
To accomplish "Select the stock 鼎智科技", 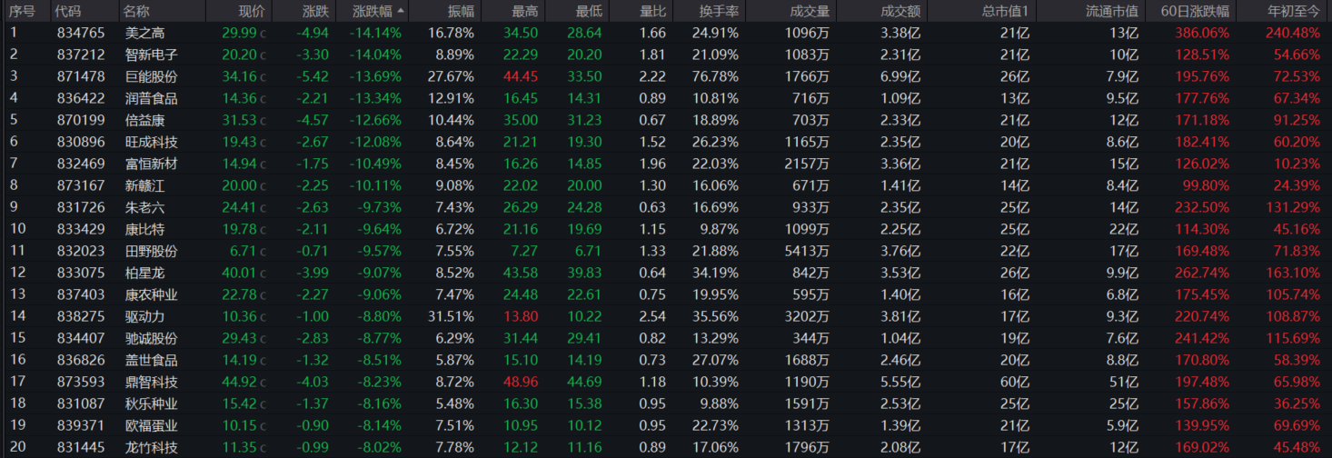I will (x=152, y=382).
